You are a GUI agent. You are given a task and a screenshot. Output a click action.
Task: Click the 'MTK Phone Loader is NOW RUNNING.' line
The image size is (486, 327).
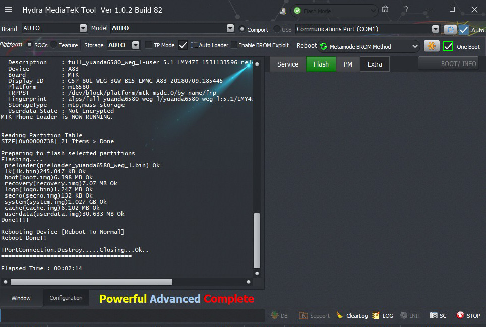[x=57, y=117]
